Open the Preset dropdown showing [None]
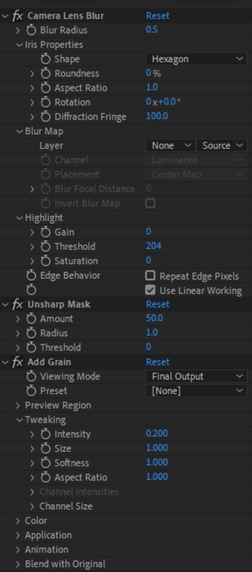252x572 pixels. point(197,390)
